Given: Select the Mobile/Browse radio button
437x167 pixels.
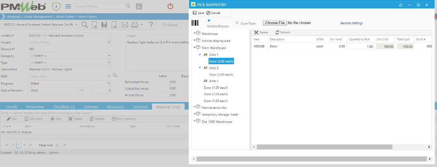Looking at the screenshot, I should (209, 20).
